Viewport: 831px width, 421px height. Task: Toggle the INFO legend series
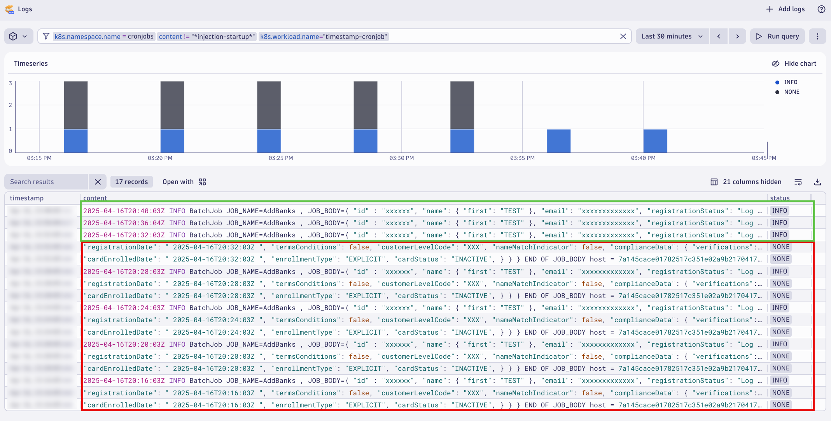coord(786,82)
